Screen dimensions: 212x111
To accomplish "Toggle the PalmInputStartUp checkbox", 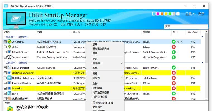I will click(5, 83).
